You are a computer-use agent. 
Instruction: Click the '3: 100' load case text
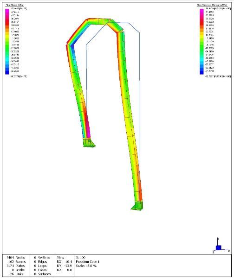pyautogui.click(x=81, y=258)
